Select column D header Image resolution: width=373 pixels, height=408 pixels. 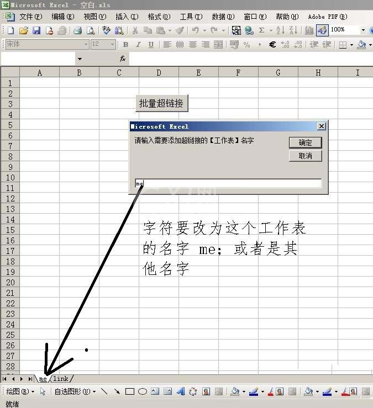tap(159, 72)
